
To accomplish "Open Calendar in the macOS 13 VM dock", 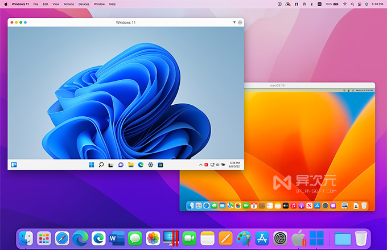I will (x=254, y=206).
